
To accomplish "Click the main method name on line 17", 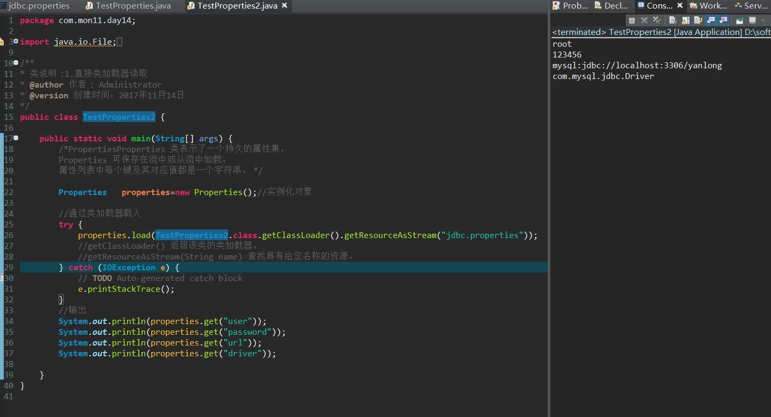I will click(141, 139).
